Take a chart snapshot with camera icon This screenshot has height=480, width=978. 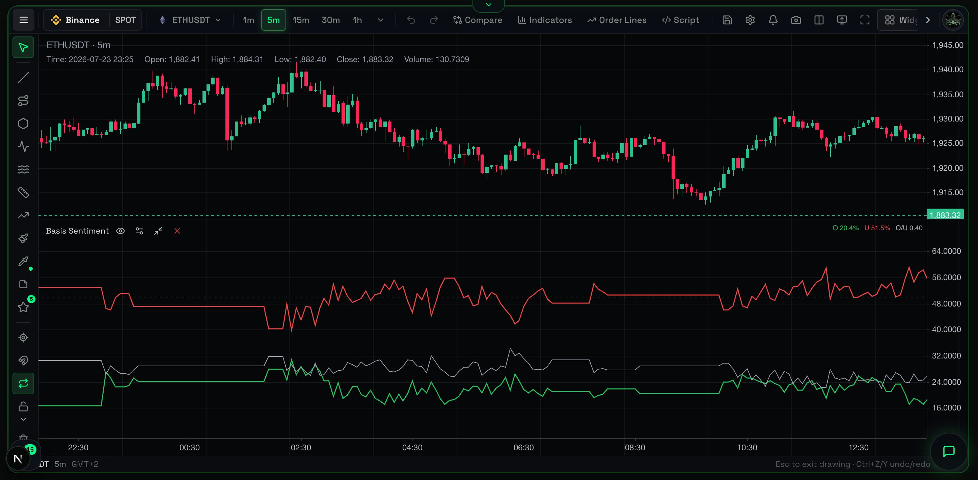pos(796,20)
